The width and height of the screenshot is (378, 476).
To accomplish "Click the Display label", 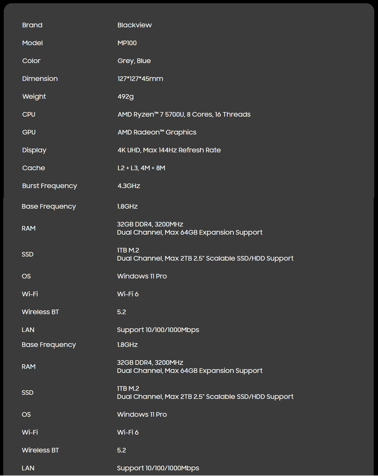I will point(34,150).
